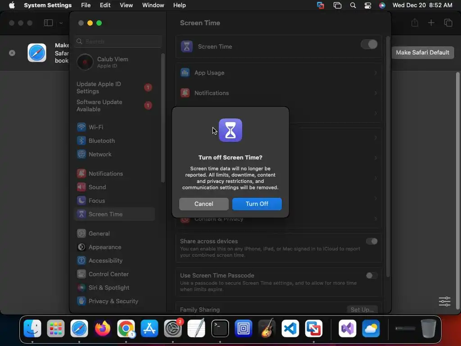461x346 pixels.
Task: Open Firefox from the Dock
Action: coord(103,328)
